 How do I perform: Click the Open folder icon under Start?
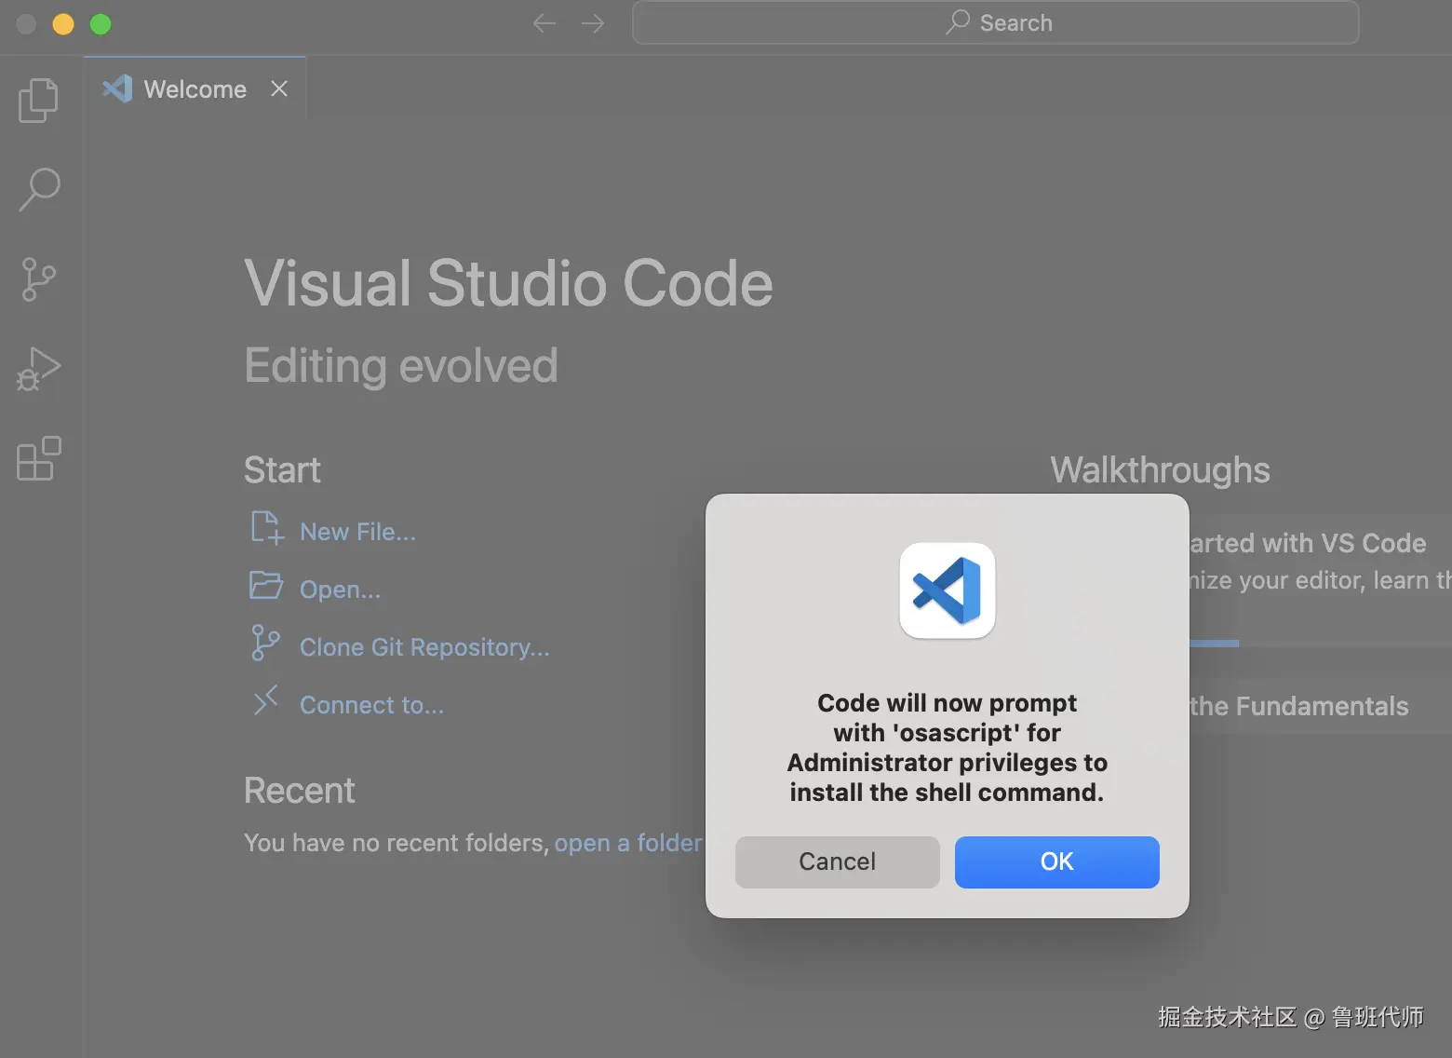click(266, 586)
